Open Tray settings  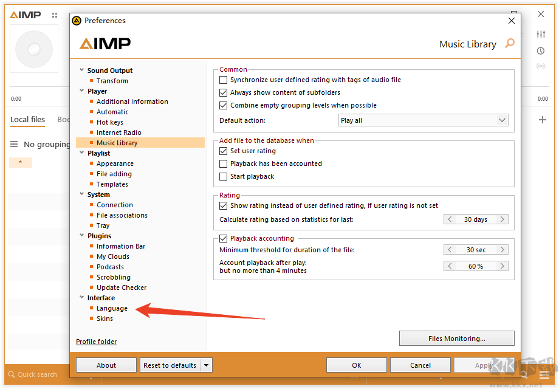(103, 225)
